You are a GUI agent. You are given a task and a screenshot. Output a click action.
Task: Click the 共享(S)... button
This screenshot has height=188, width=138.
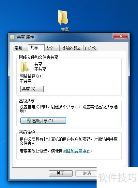coord(32,89)
